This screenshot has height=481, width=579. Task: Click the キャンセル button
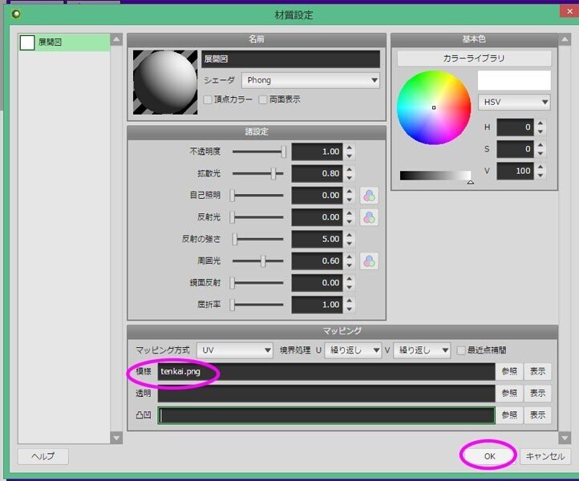pyautogui.click(x=545, y=456)
